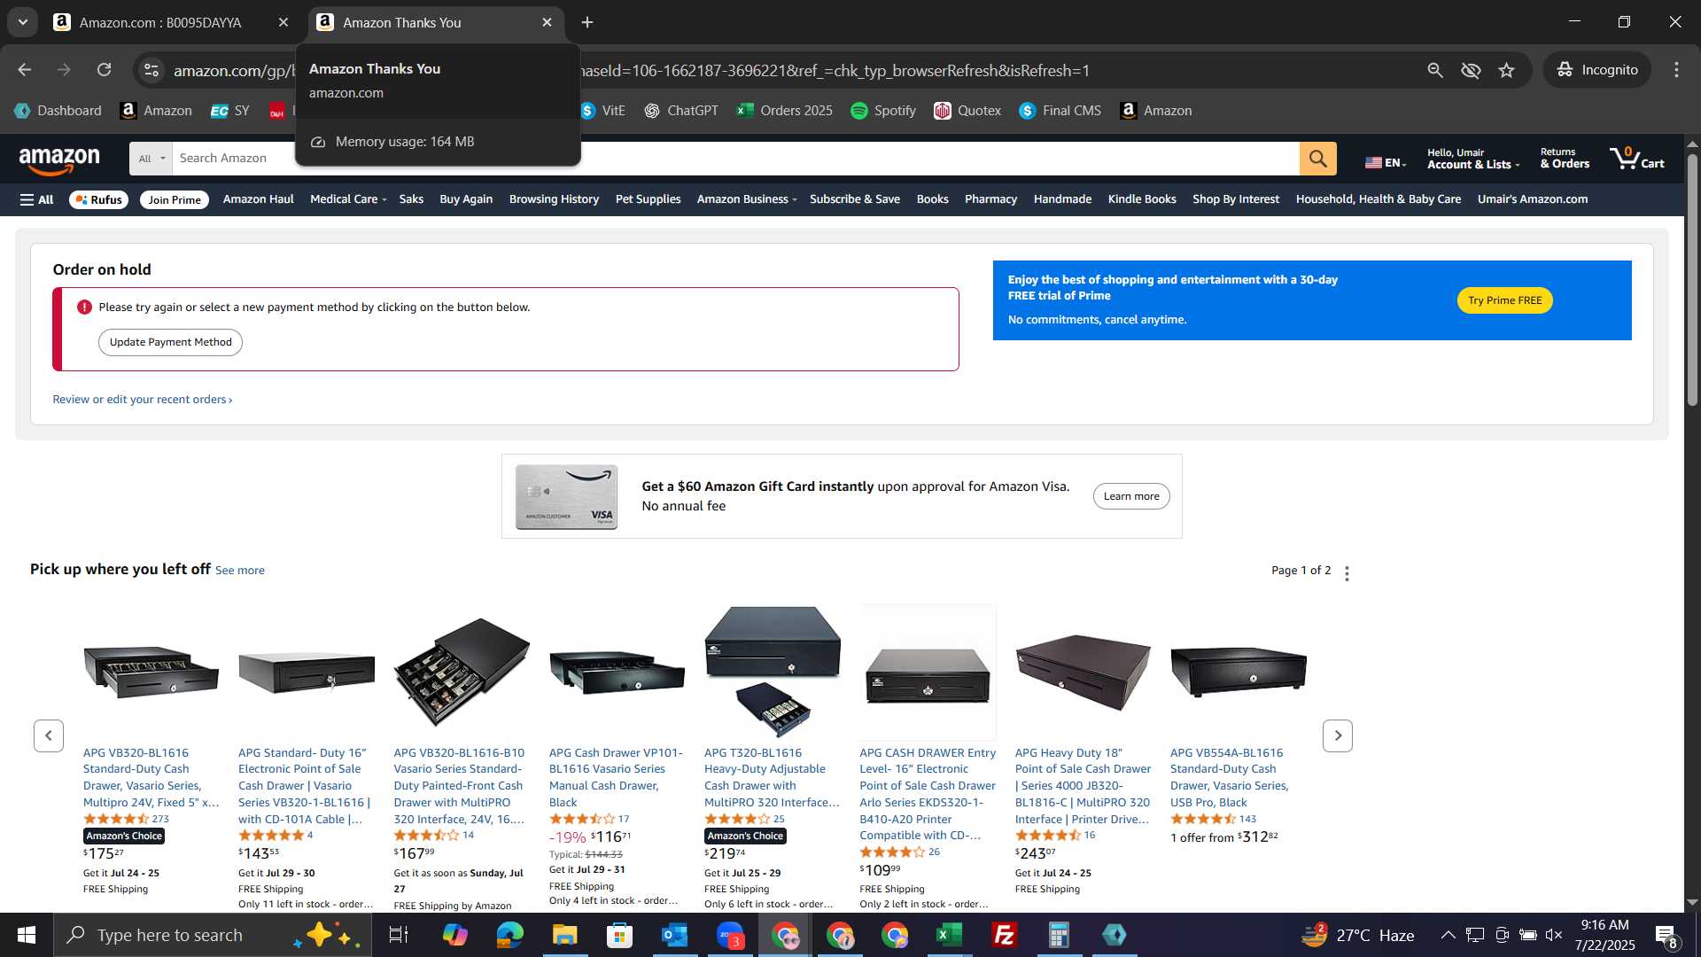The height and width of the screenshot is (957, 1701).
Task: Expand Medical Care menu
Action: tap(348, 199)
